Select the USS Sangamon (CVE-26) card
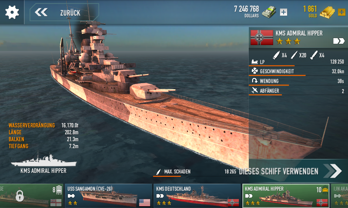This screenshot has height=208, width=348. pyautogui.click(x=108, y=196)
